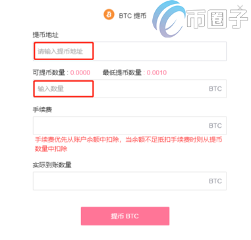Image resolution: width=251 pixels, height=240 pixels.
Task: Click the 手续费 fee input box
Action: (130, 125)
